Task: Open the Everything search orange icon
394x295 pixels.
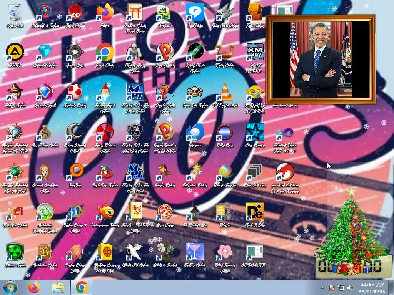Action: pos(75,172)
